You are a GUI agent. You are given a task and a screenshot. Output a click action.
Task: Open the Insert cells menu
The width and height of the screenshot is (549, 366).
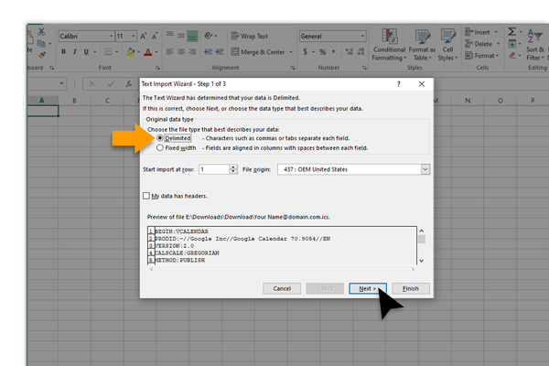481,32
